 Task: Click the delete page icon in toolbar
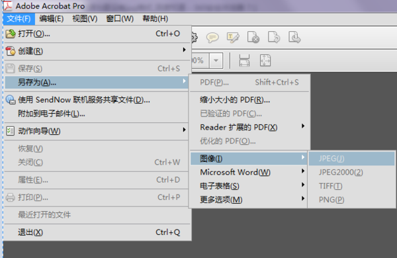click(253, 37)
